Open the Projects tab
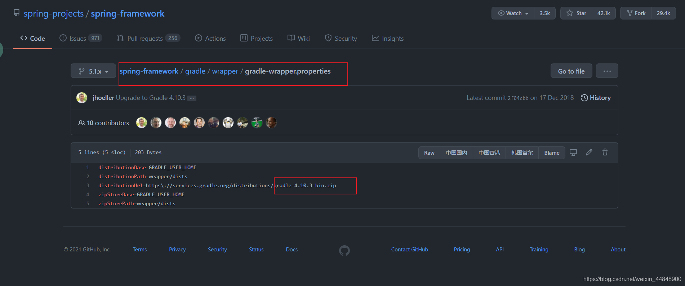 (257, 38)
